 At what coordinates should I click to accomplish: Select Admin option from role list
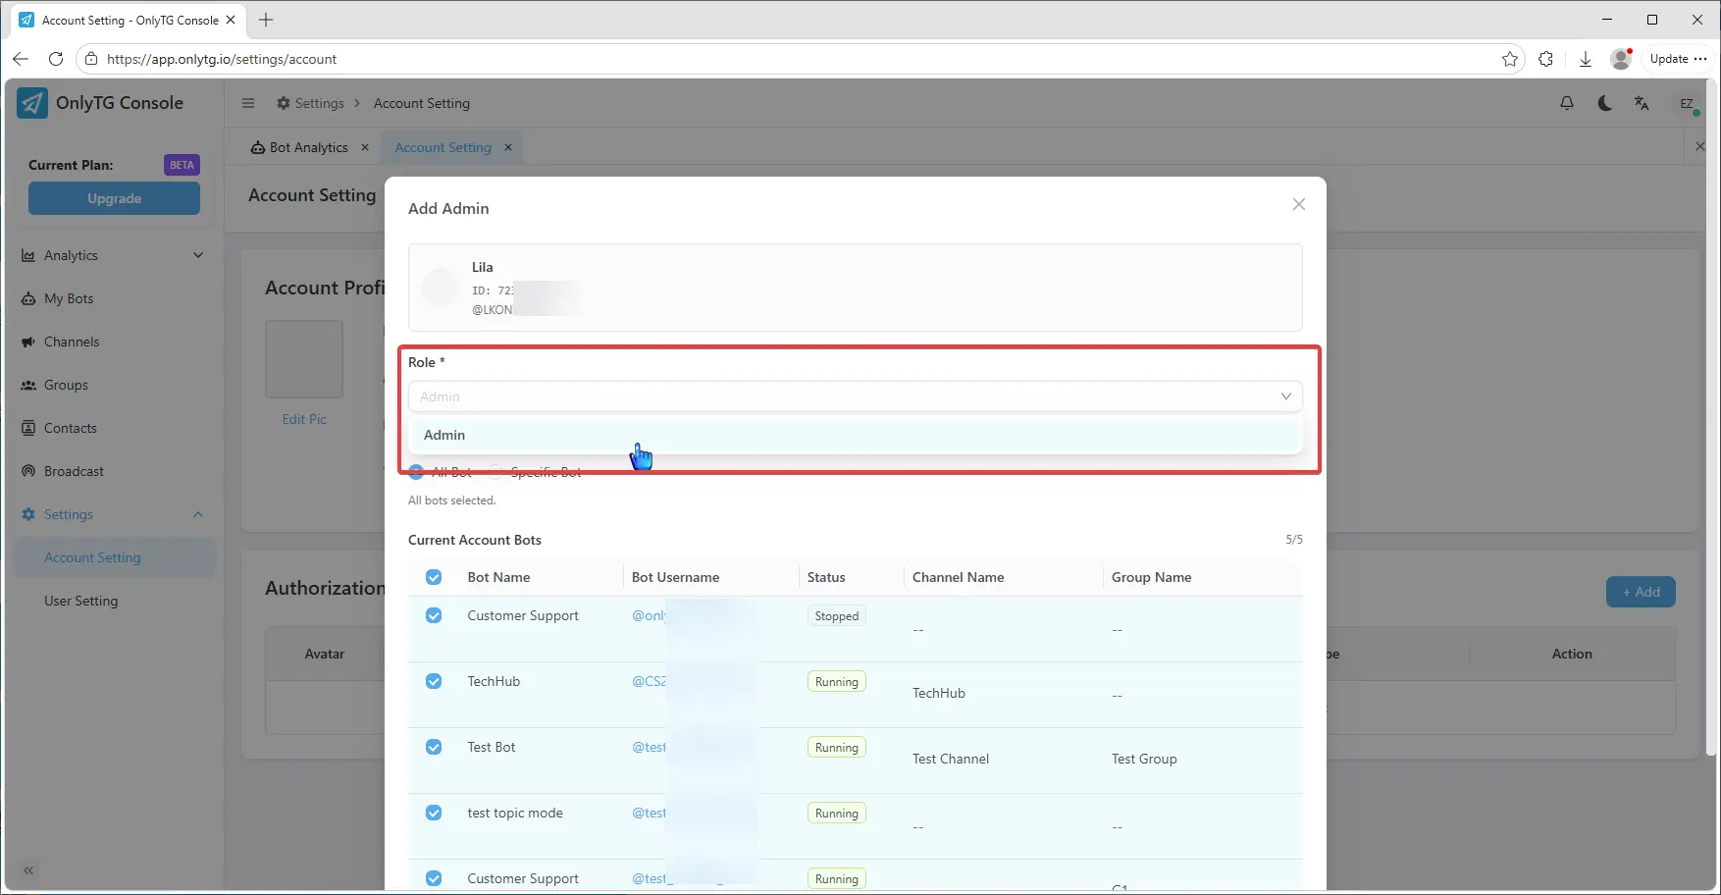pos(444,435)
